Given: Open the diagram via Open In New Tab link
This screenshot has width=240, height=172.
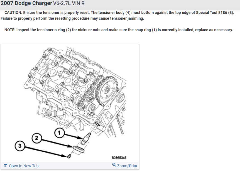Looking at the screenshot, I should tap(24, 166).
